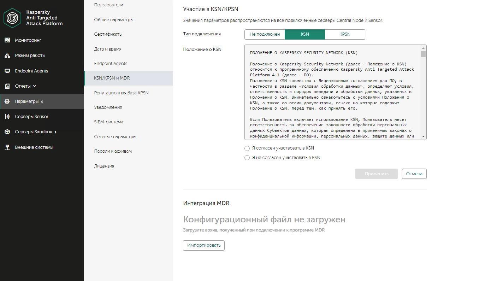Click the Применить button

point(377,174)
